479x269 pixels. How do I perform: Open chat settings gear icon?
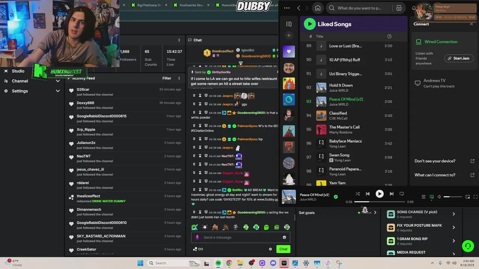270,249
